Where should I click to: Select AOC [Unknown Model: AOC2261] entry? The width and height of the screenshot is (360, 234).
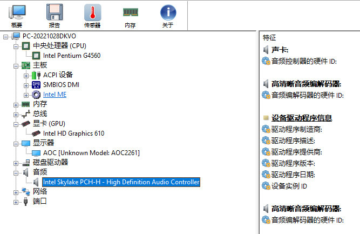pyautogui.click(x=91, y=153)
